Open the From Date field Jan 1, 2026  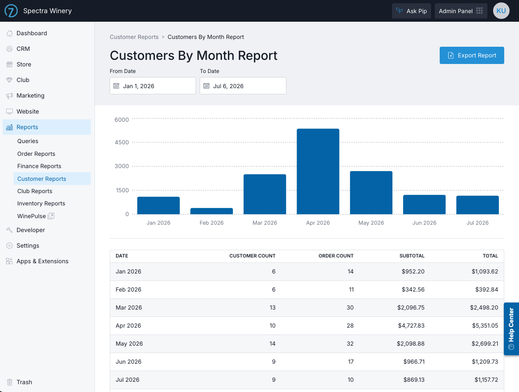click(x=153, y=86)
